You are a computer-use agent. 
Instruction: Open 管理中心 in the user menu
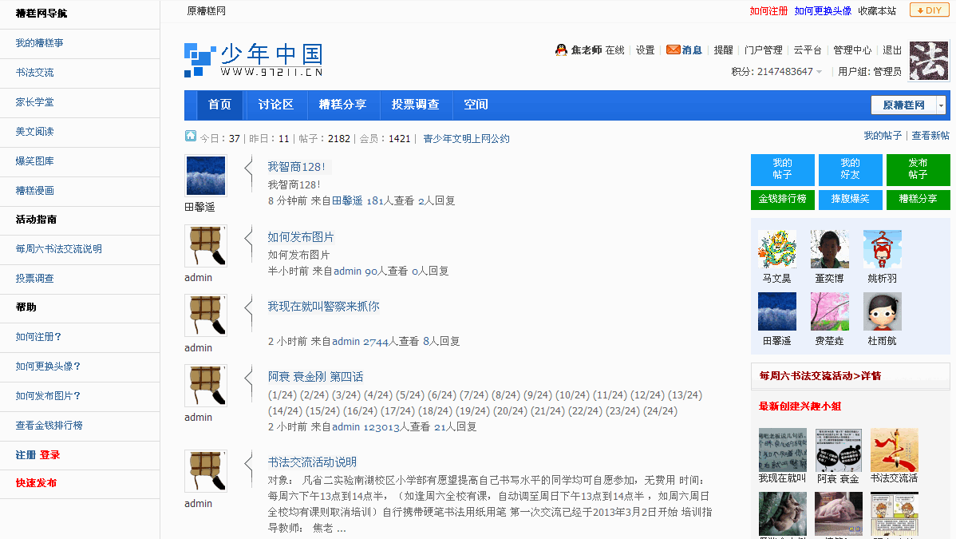tap(851, 50)
